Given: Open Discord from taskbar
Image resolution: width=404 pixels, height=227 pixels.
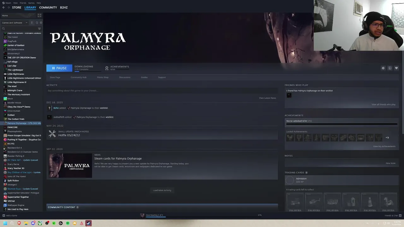Looking at the screenshot, I should (33, 223).
